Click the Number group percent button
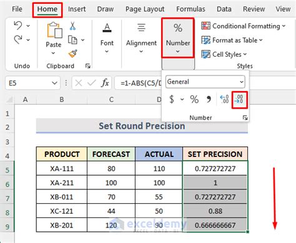This screenshot has width=296, height=243. click(x=178, y=38)
